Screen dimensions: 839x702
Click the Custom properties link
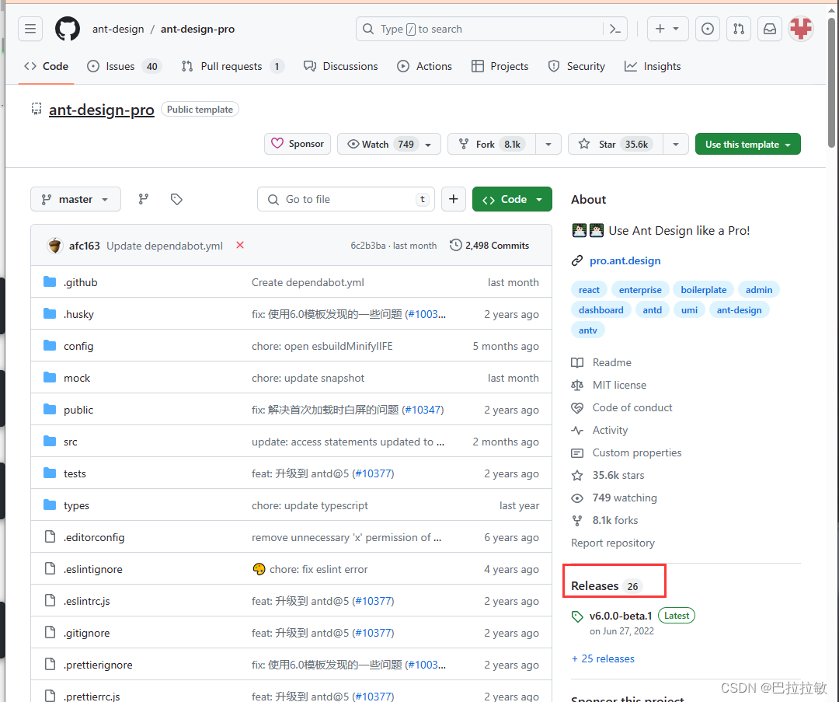coord(637,452)
